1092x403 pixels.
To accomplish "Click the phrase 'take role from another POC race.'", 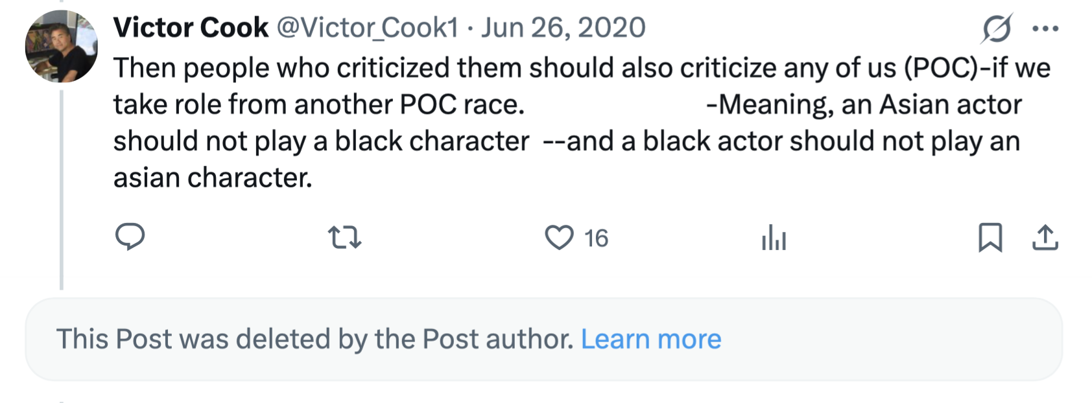I will pos(319,105).
